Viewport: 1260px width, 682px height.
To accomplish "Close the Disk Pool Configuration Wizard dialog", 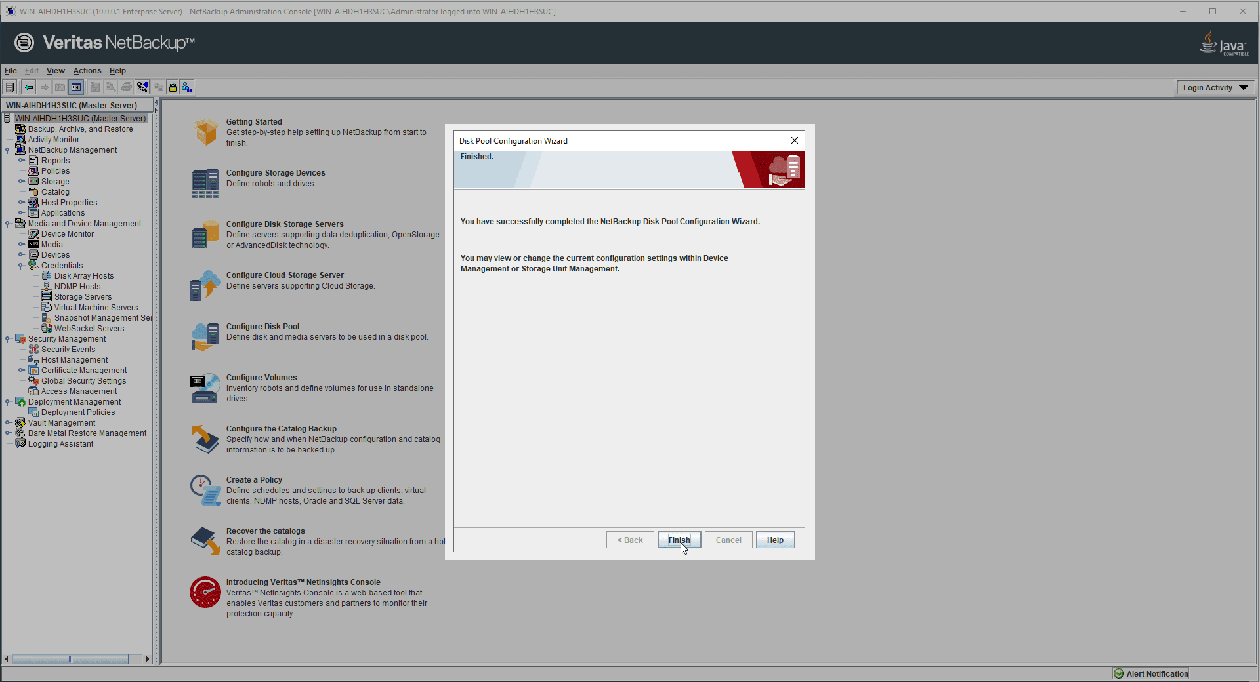I will click(794, 140).
